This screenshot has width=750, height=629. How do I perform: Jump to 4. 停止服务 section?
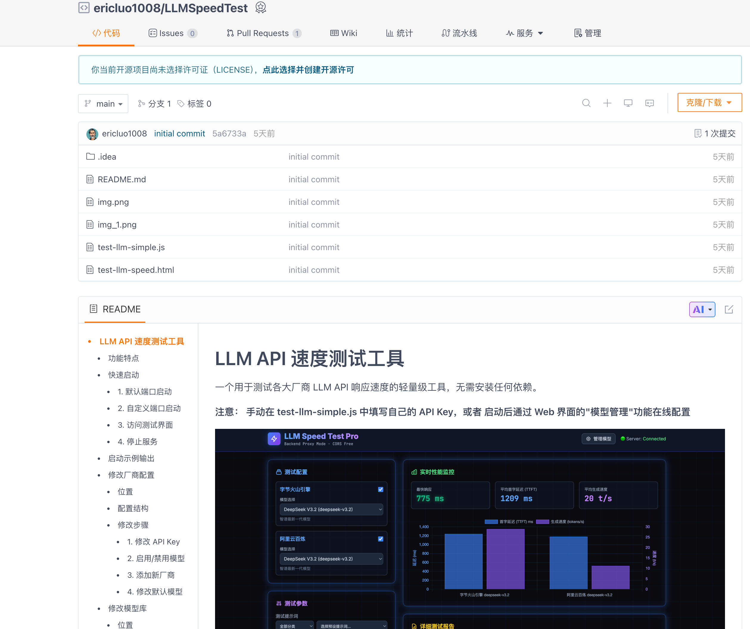click(x=138, y=442)
